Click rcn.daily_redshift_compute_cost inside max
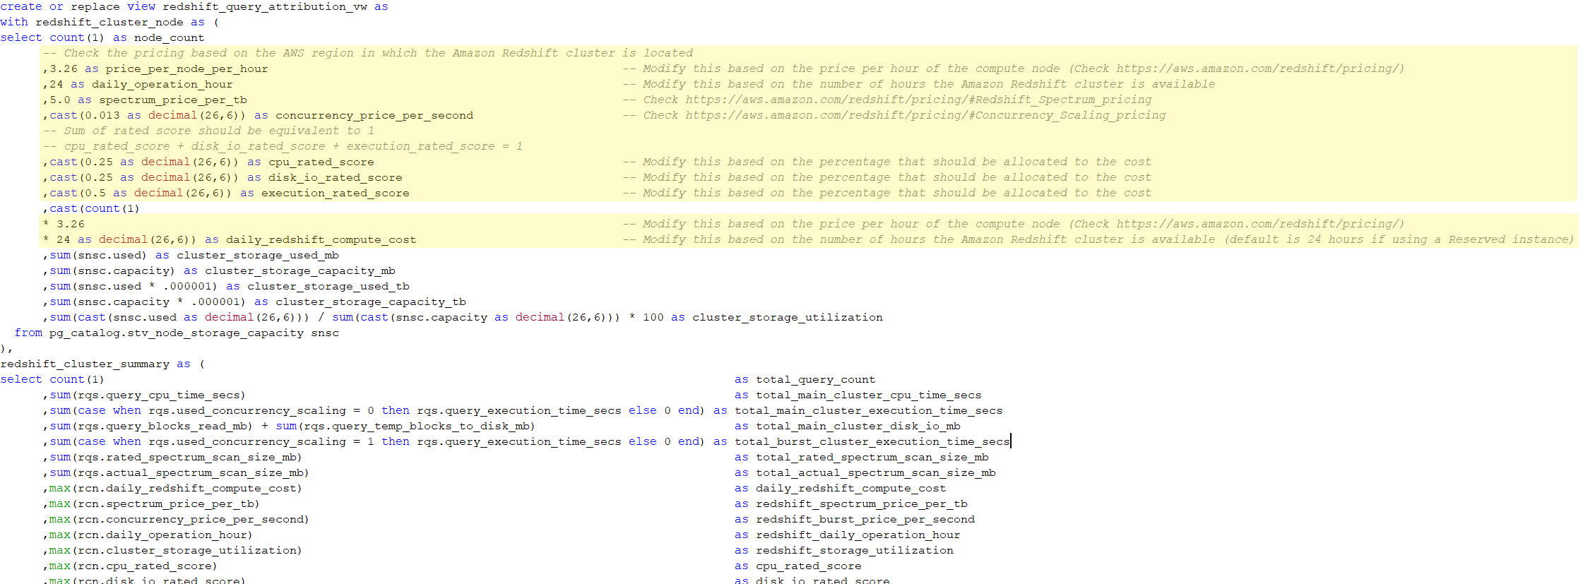This screenshot has width=1583, height=584. click(187, 488)
